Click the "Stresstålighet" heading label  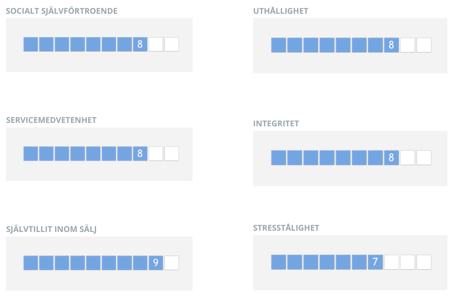286,228
